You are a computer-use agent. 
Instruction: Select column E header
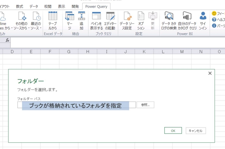click(x=31, y=52)
